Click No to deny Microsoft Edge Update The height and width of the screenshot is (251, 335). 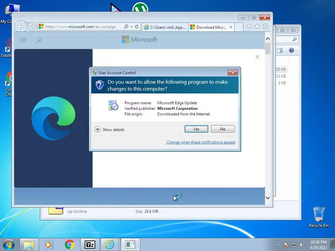(222, 129)
